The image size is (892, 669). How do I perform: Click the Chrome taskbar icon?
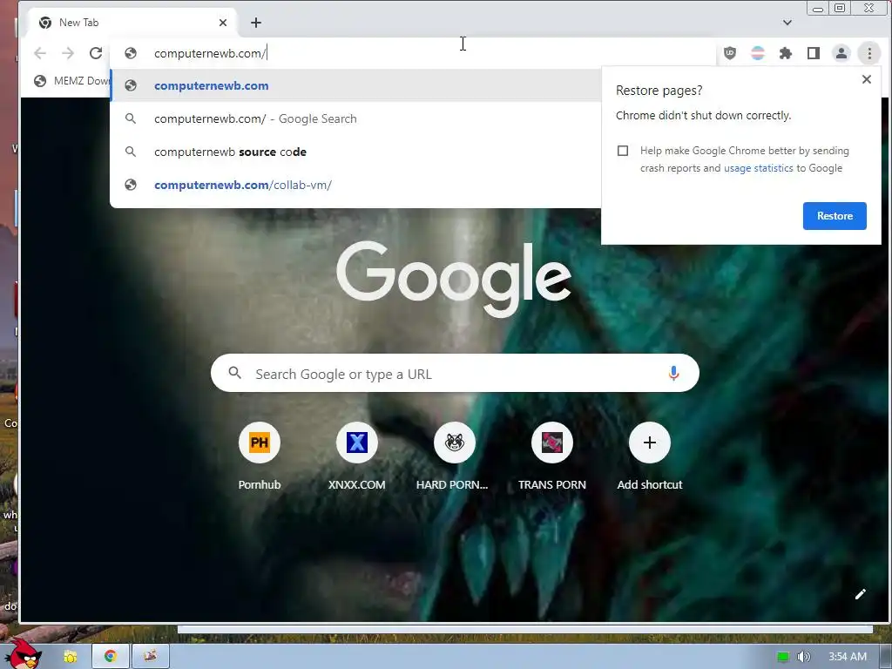point(111,656)
